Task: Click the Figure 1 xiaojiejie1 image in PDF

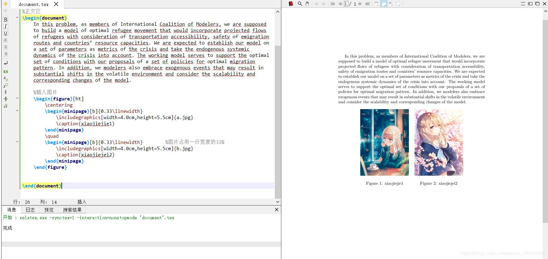Action: point(384,142)
